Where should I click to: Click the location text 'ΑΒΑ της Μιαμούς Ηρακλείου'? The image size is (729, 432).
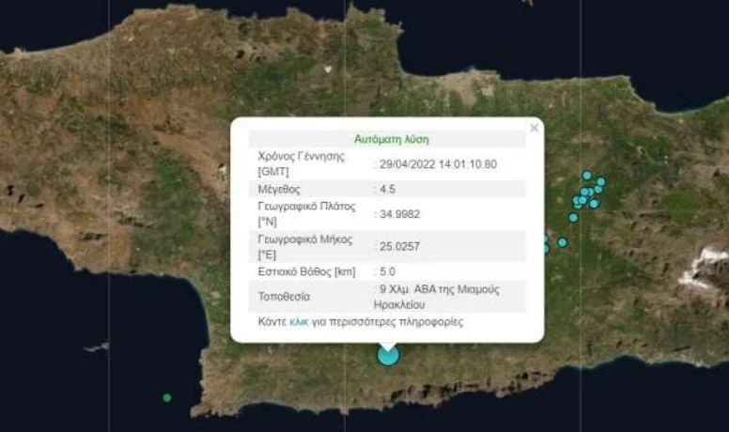click(x=438, y=297)
